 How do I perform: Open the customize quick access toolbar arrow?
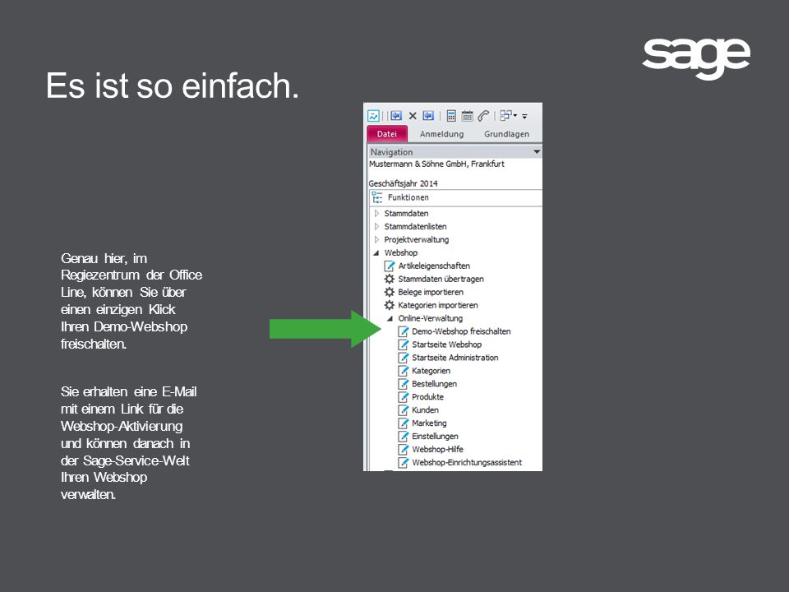(x=524, y=116)
